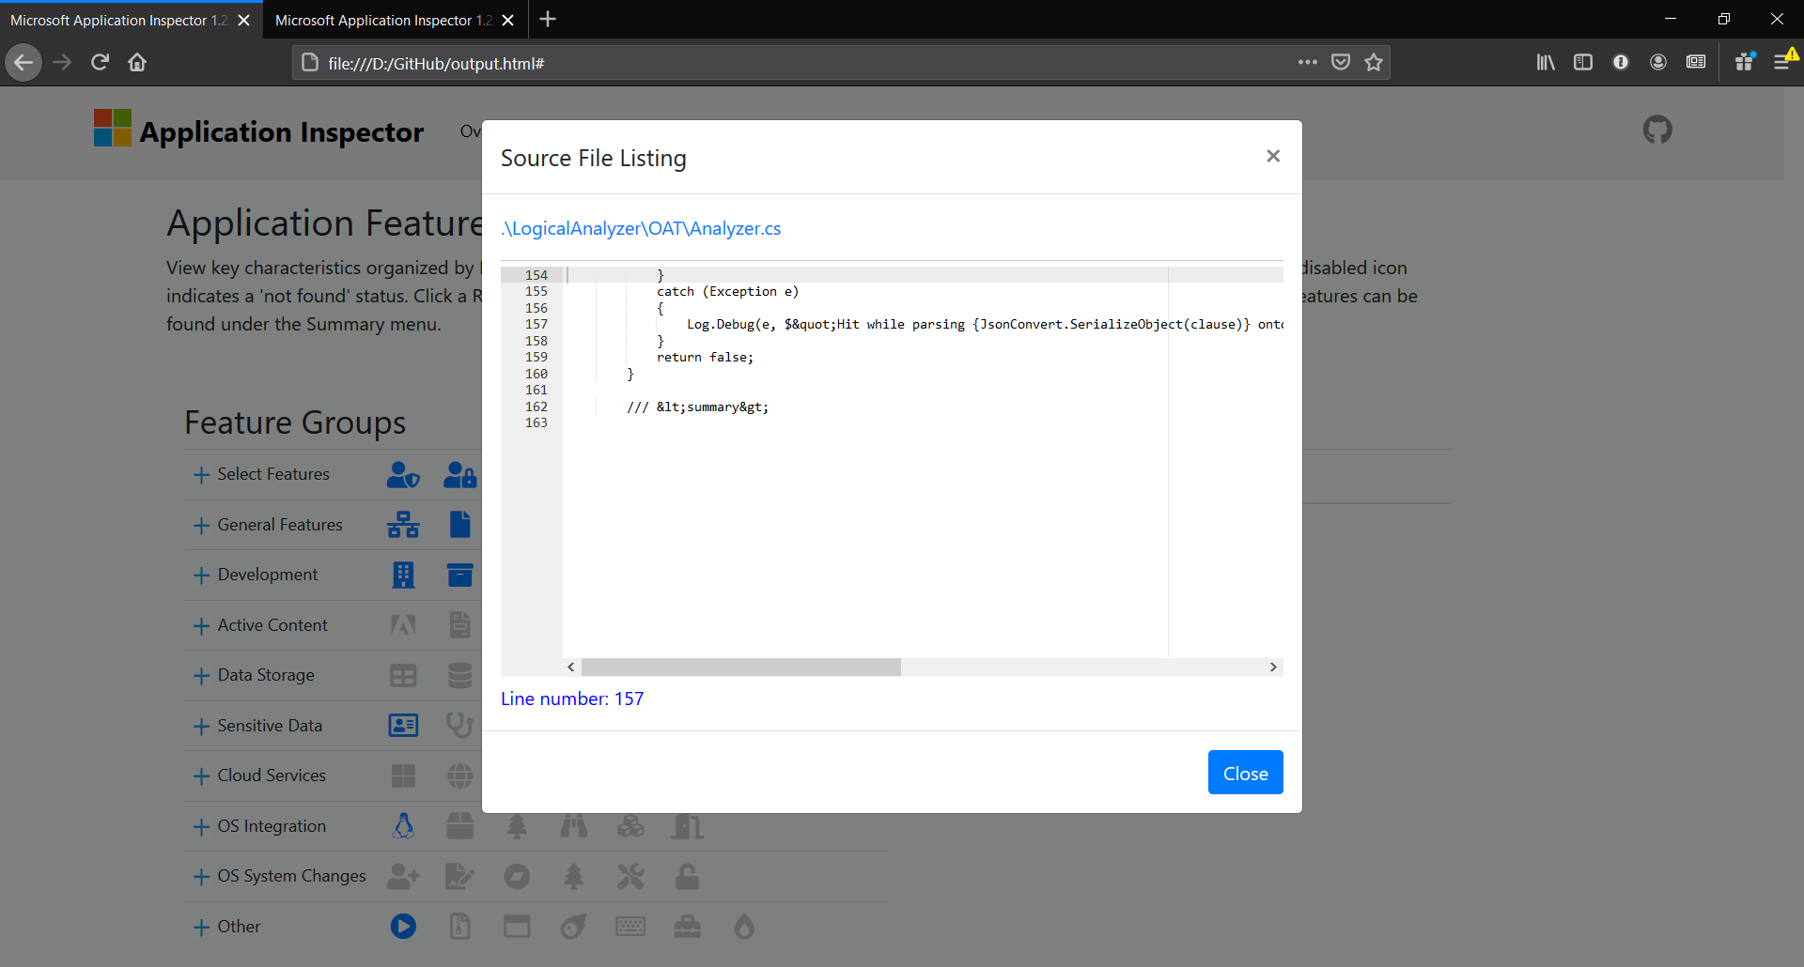Click the building icon in Development row
Image resolution: width=1804 pixels, height=967 pixels.
click(403, 575)
